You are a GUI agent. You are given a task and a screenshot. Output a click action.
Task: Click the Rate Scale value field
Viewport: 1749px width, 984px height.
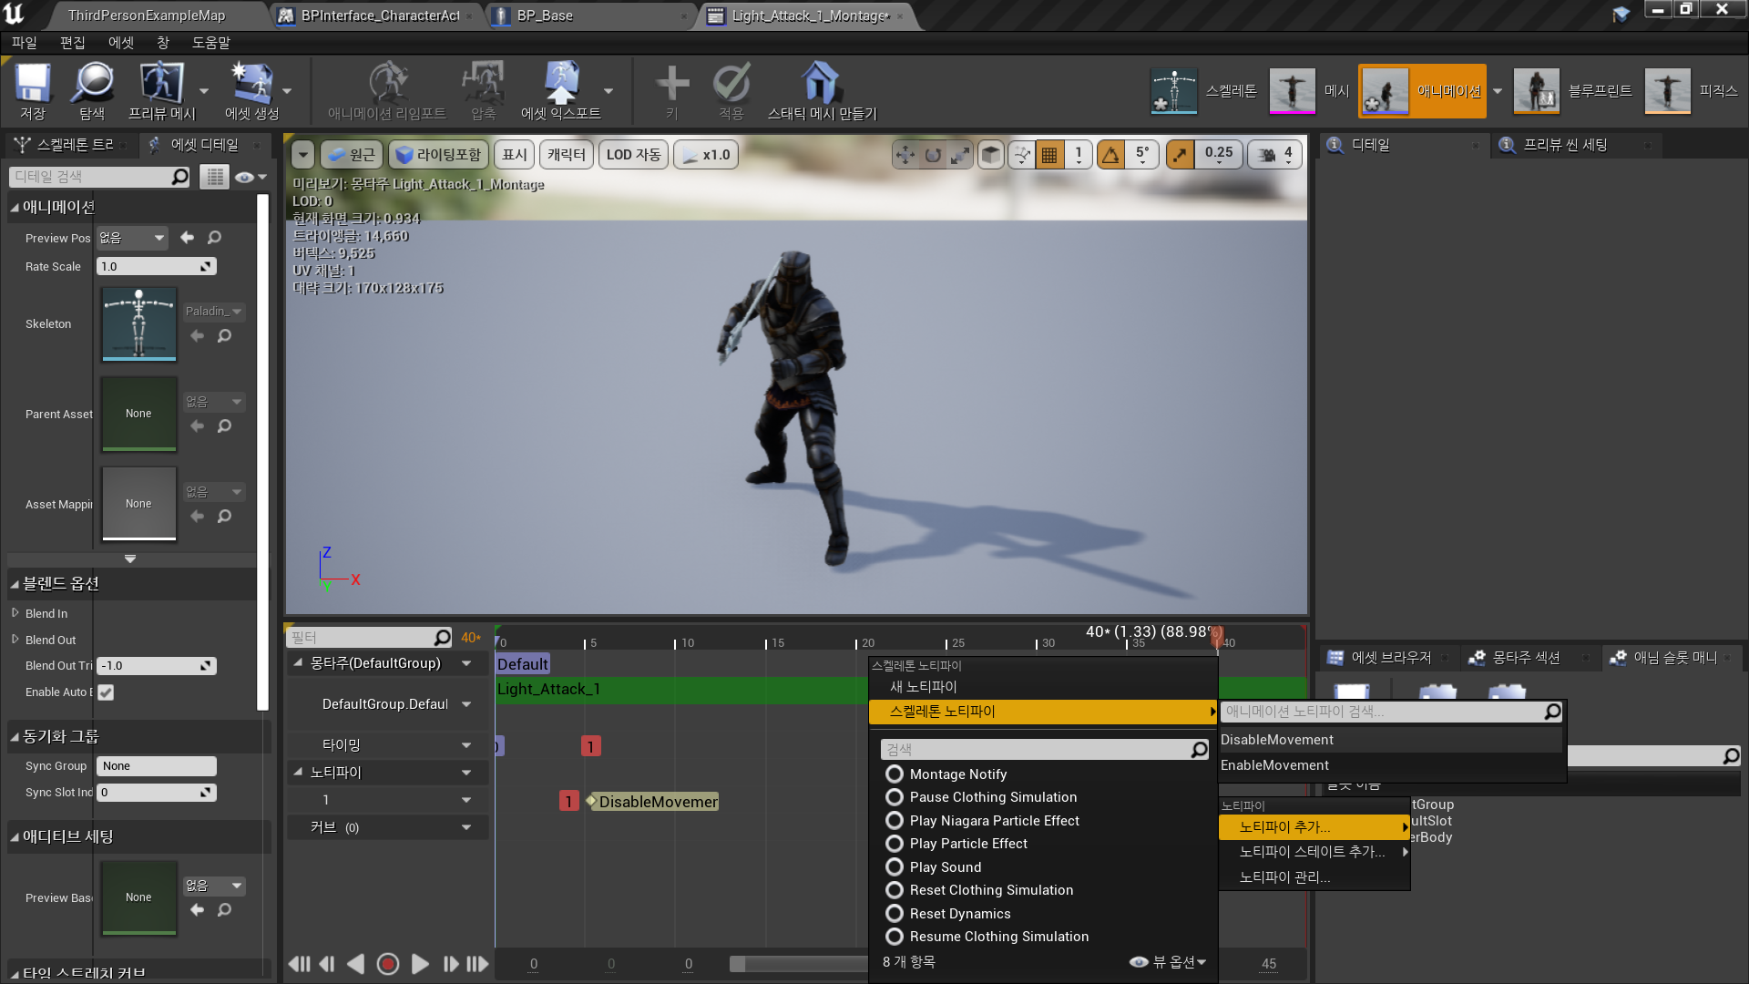click(150, 267)
